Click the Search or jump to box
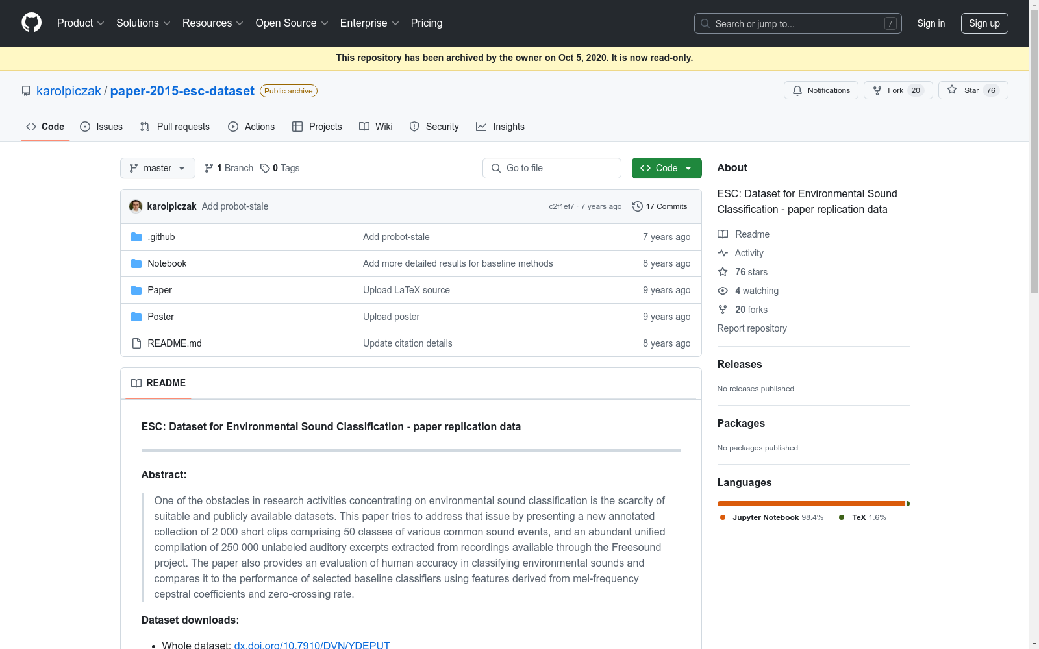 (x=797, y=23)
